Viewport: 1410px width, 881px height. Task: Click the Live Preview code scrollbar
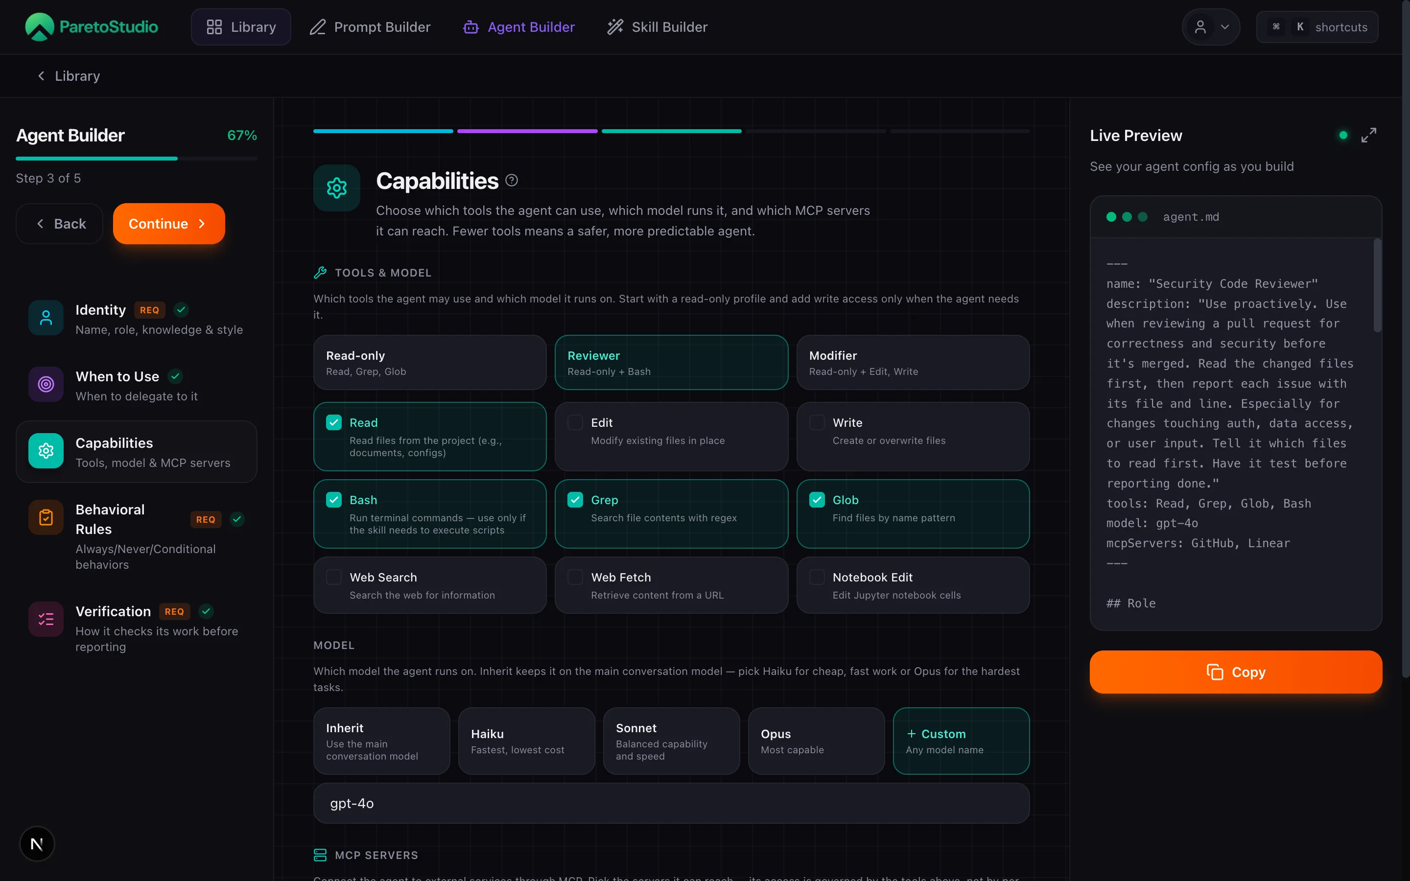(x=1377, y=285)
